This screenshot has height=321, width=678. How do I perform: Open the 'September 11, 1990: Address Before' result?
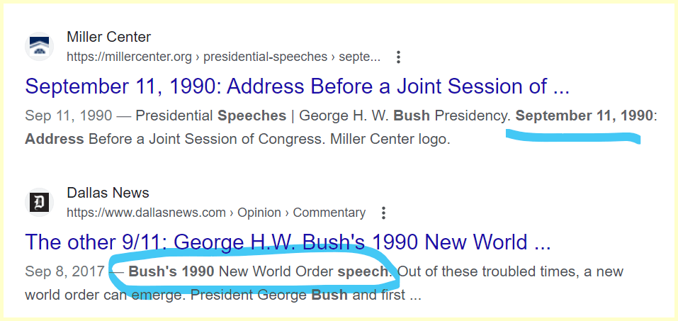[297, 86]
